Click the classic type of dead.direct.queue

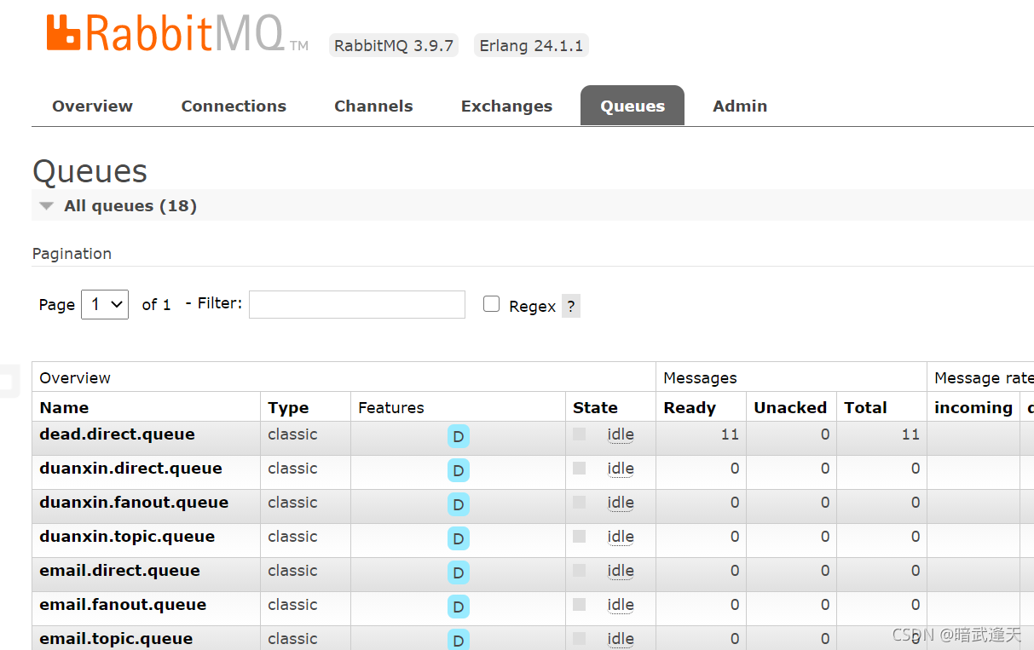[292, 434]
